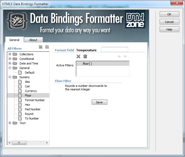Click the empty field next to Temperature

pyautogui.click(x=115, y=49)
